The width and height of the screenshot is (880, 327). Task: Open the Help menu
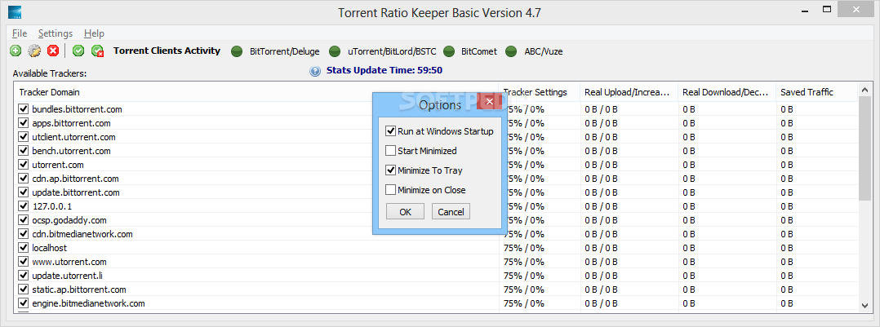coord(95,33)
